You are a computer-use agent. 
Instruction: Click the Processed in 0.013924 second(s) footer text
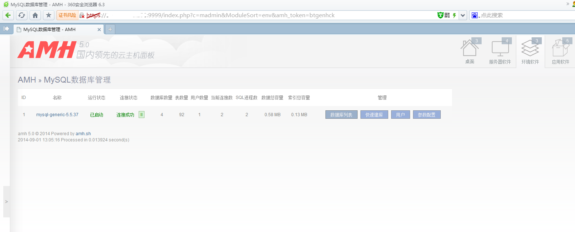(x=95, y=140)
